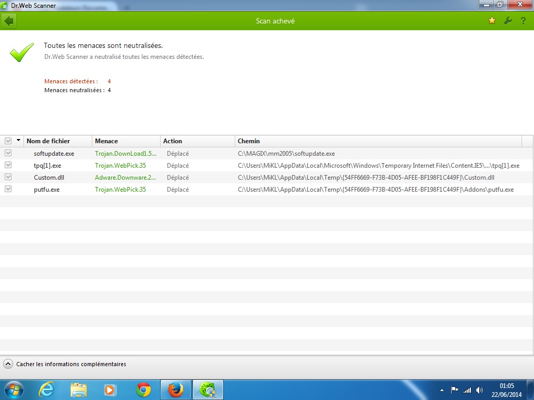
Task: Toggle checkbox for tpq[1].exe
Action: (8, 166)
